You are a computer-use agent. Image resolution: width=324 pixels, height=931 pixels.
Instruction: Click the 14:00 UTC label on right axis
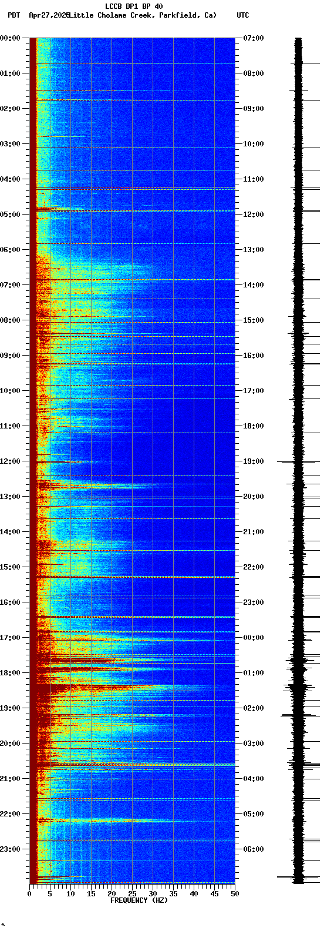(x=254, y=285)
